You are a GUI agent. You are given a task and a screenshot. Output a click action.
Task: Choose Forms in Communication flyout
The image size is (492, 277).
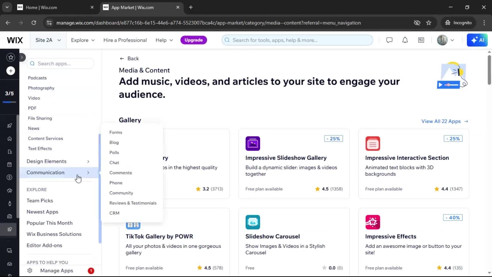pyautogui.click(x=116, y=132)
